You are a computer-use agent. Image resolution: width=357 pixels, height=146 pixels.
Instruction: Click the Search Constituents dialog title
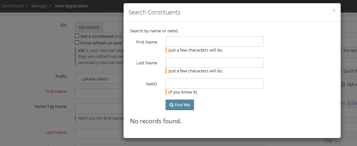coord(154,12)
